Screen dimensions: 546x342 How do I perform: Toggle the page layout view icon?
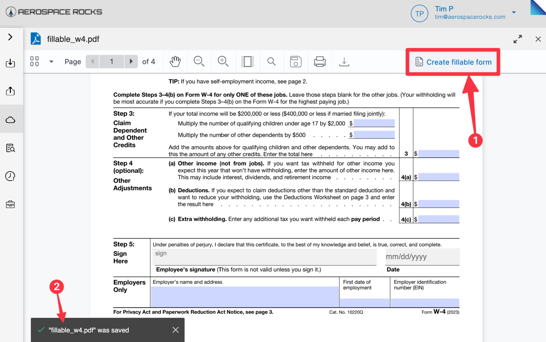point(247,62)
